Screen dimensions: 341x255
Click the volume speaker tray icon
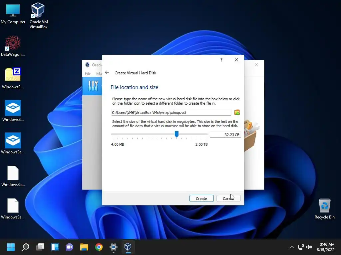pyautogui.click(x=309, y=247)
